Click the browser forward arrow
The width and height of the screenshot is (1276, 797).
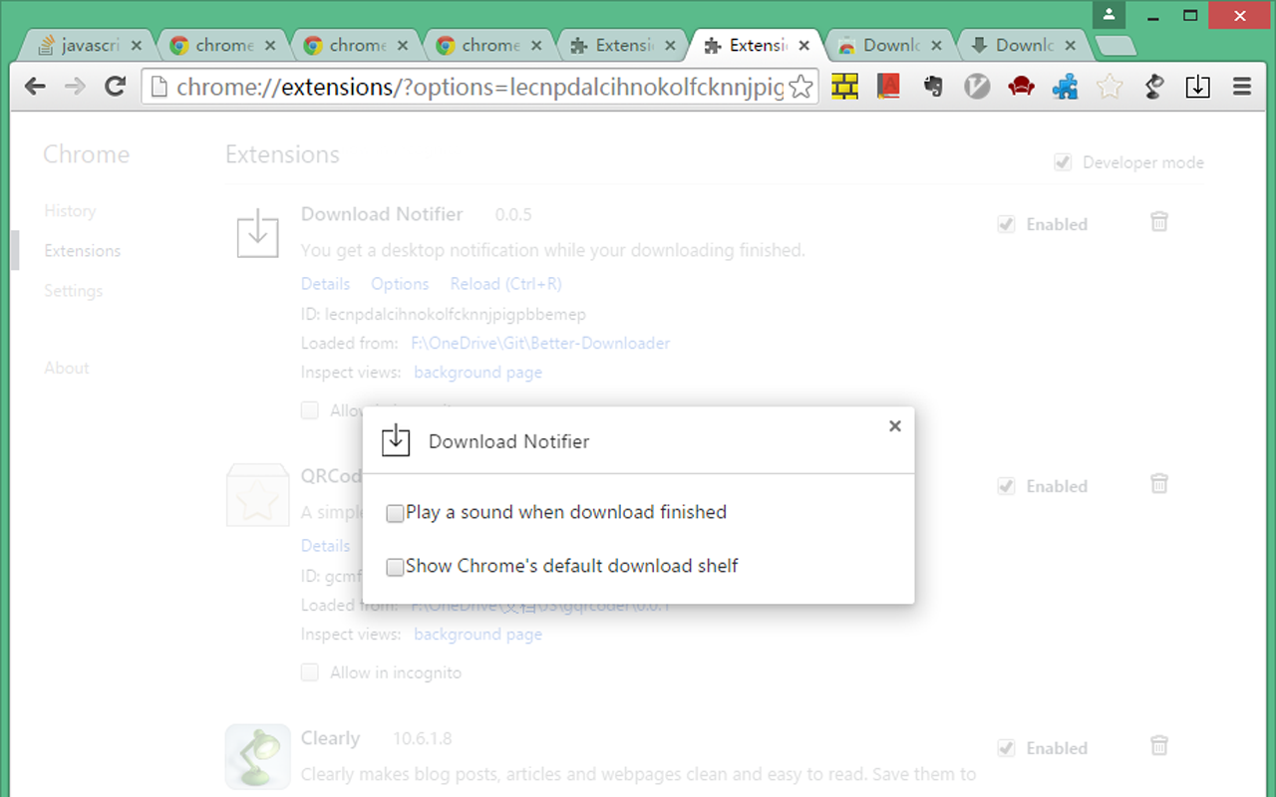coord(75,87)
